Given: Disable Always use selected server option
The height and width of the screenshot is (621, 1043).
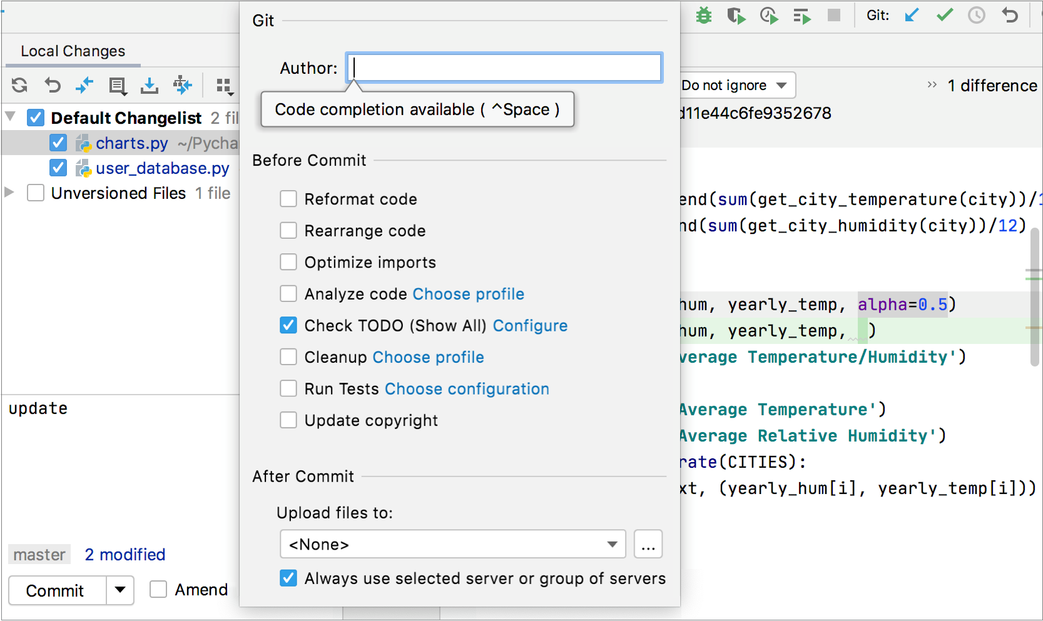Looking at the screenshot, I should click(288, 578).
